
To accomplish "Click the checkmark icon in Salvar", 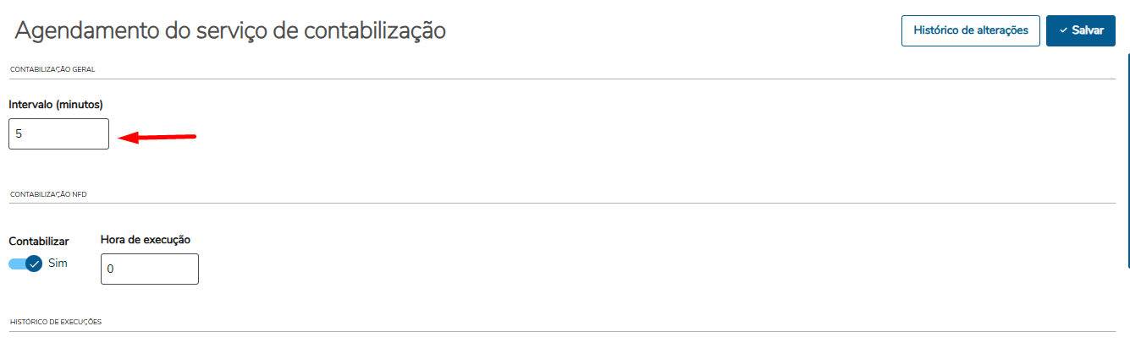I will (x=1063, y=30).
